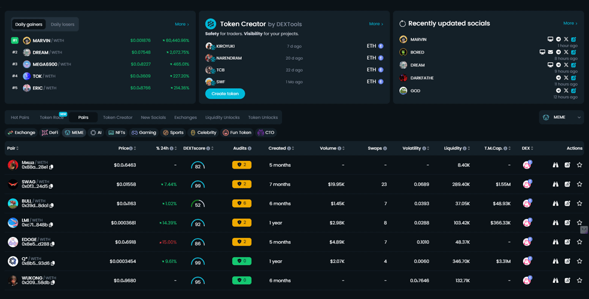Sort table by Pair column arrows
The width and height of the screenshot is (589, 299).
point(17,148)
